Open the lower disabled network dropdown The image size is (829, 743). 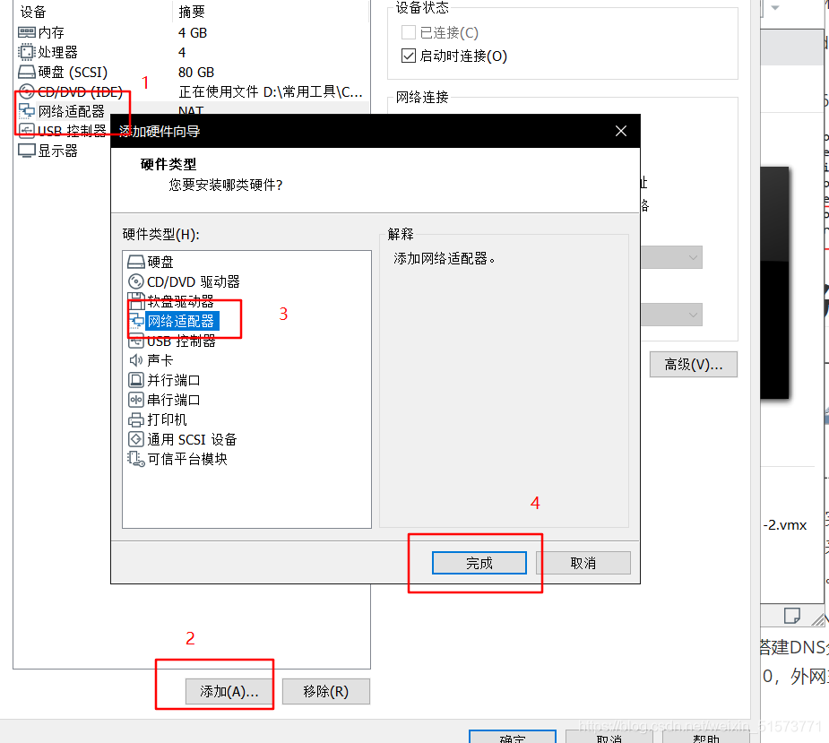[x=671, y=315]
